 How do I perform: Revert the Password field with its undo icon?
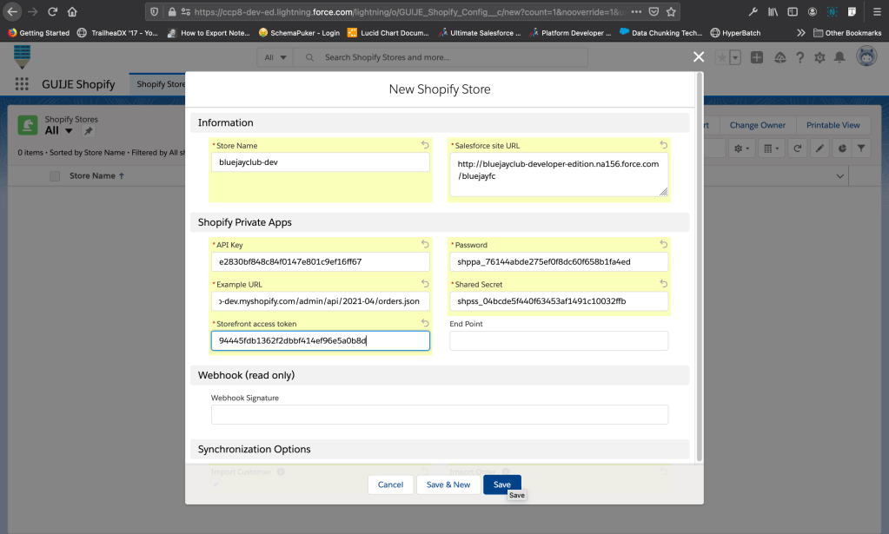[663, 245]
